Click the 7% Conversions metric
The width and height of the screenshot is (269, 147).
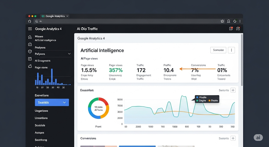pyautogui.click(x=195, y=70)
